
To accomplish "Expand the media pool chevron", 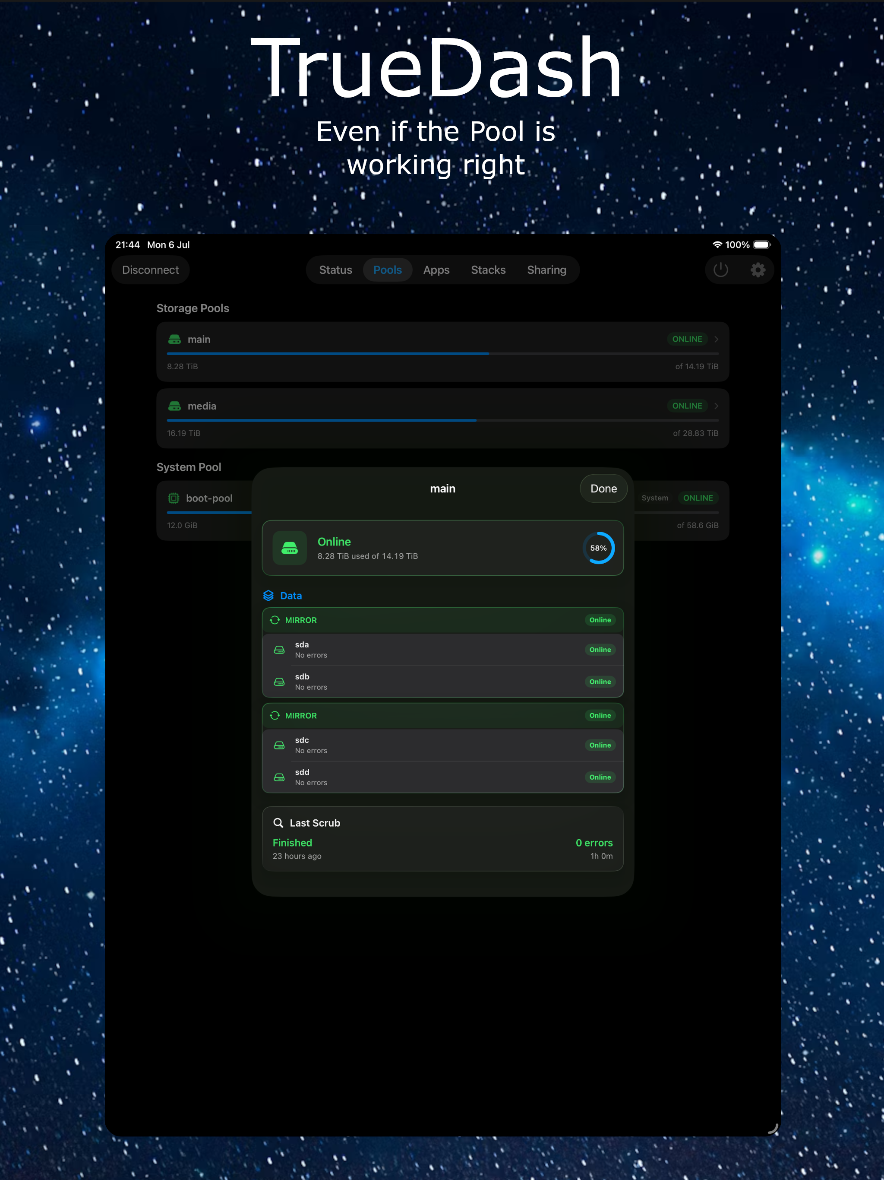I will [716, 406].
